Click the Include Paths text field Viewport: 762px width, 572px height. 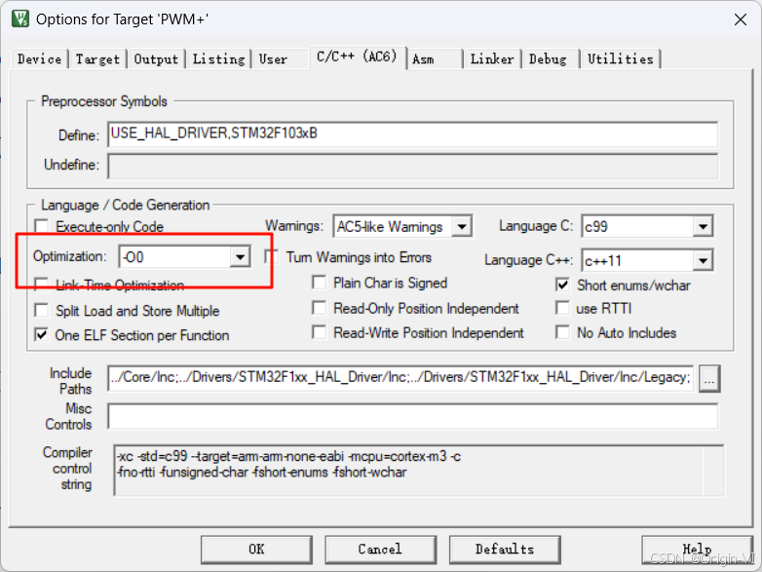[x=400, y=378]
